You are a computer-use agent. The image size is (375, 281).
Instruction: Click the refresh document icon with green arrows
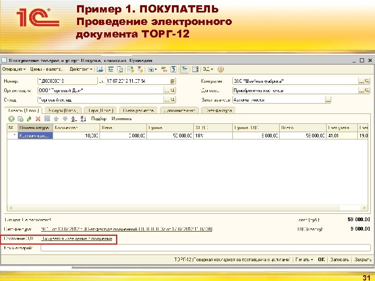[120, 69]
